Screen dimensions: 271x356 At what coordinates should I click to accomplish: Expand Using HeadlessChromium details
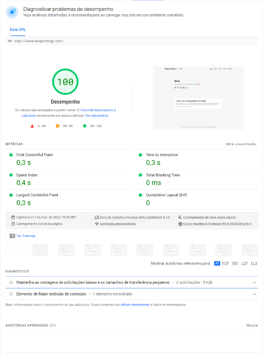(217, 224)
